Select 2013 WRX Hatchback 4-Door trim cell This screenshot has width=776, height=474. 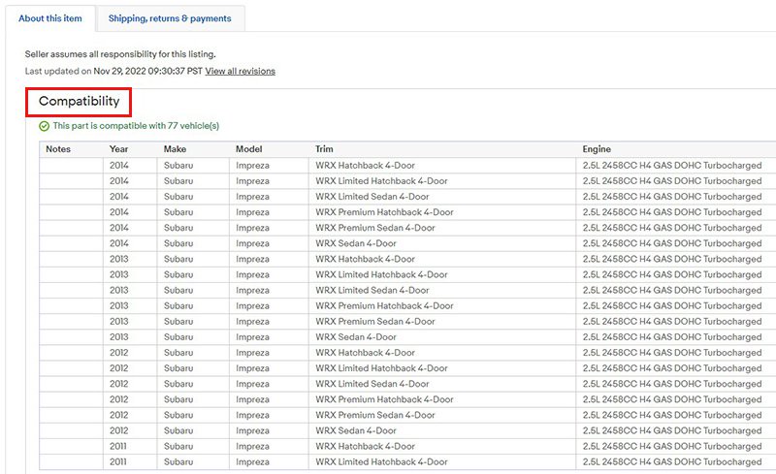pos(442,259)
